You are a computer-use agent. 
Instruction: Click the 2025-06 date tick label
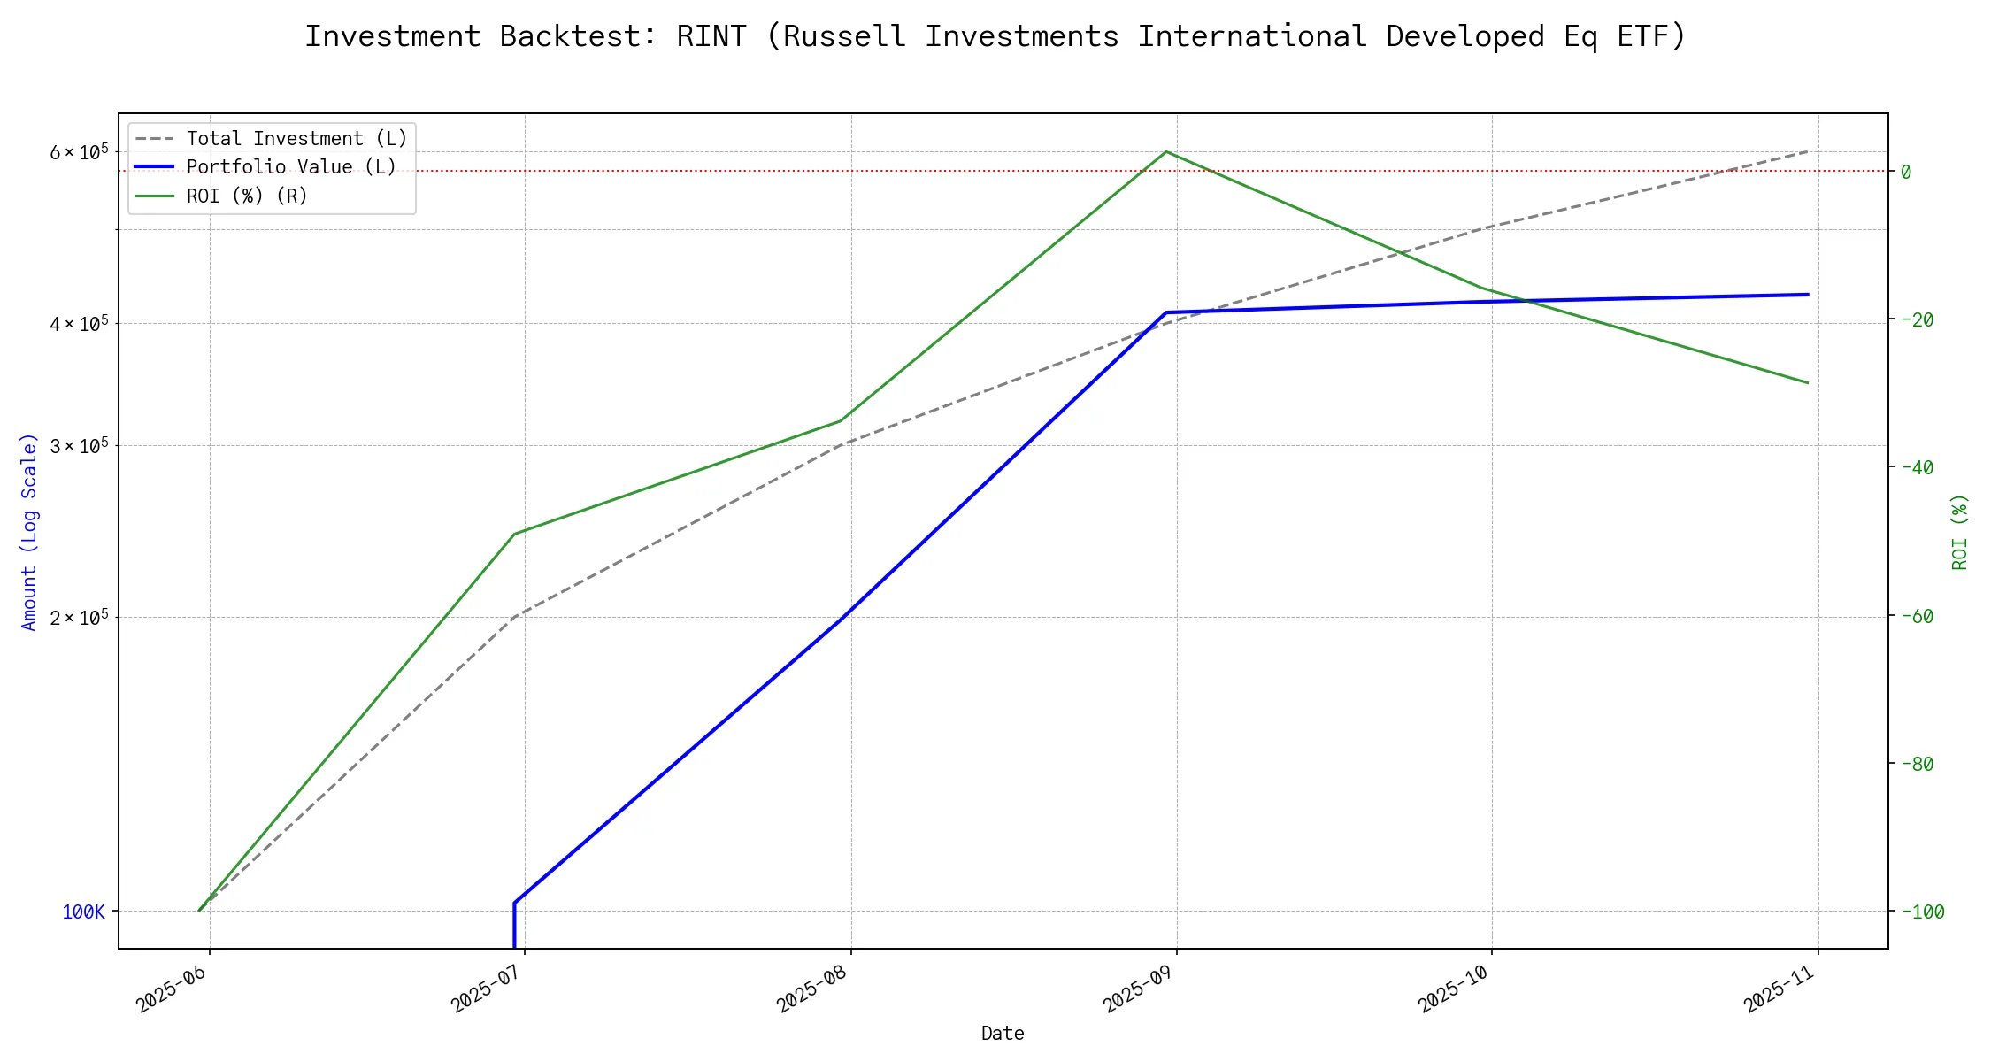pyautogui.click(x=172, y=988)
